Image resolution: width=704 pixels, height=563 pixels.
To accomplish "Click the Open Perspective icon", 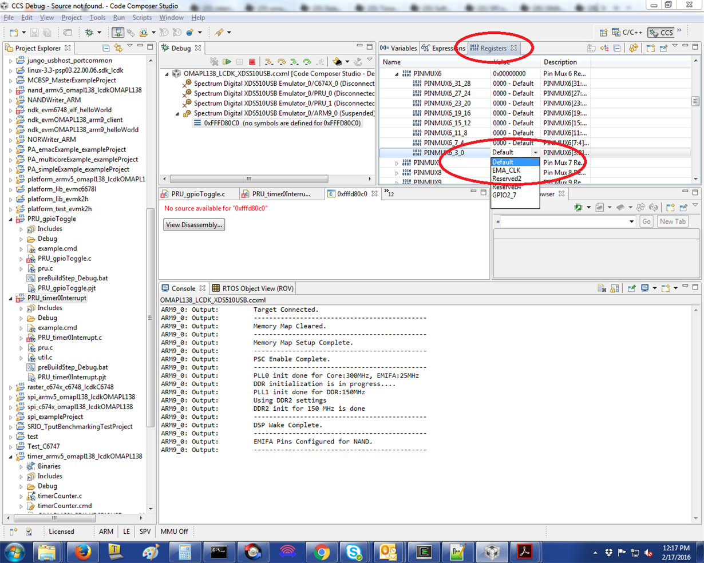I will [603, 33].
